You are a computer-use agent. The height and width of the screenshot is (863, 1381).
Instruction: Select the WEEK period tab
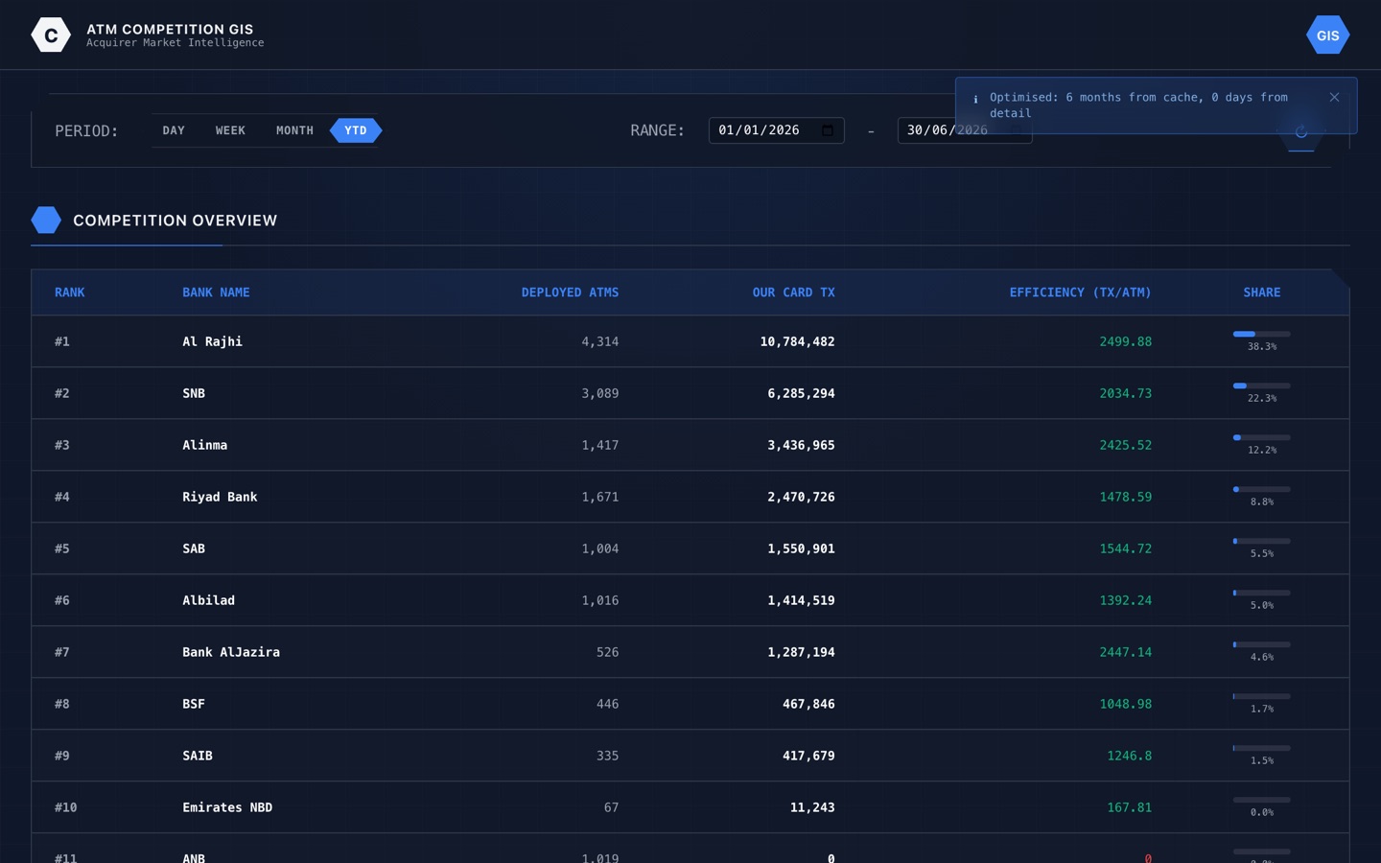(230, 130)
